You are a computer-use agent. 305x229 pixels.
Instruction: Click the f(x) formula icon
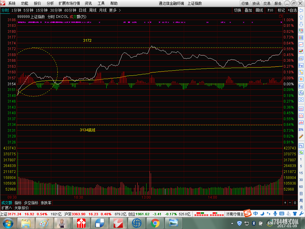click(x=301, y=93)
